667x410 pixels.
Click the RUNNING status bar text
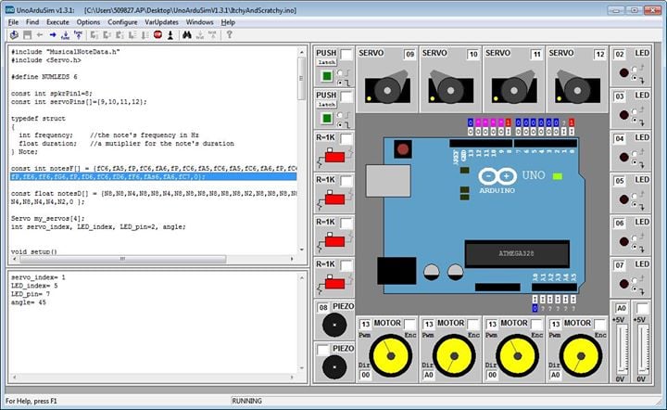[x=246, y=401]
